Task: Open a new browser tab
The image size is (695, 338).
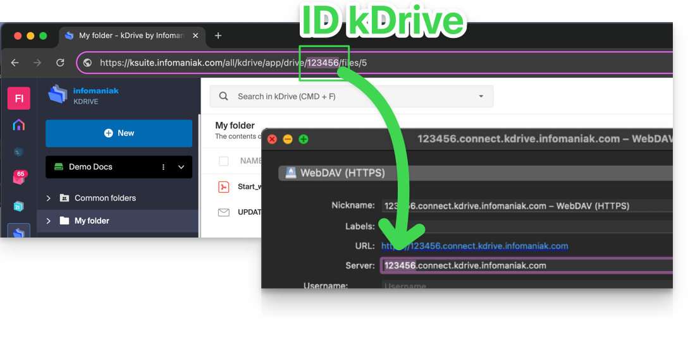Action: pos(218,36)
